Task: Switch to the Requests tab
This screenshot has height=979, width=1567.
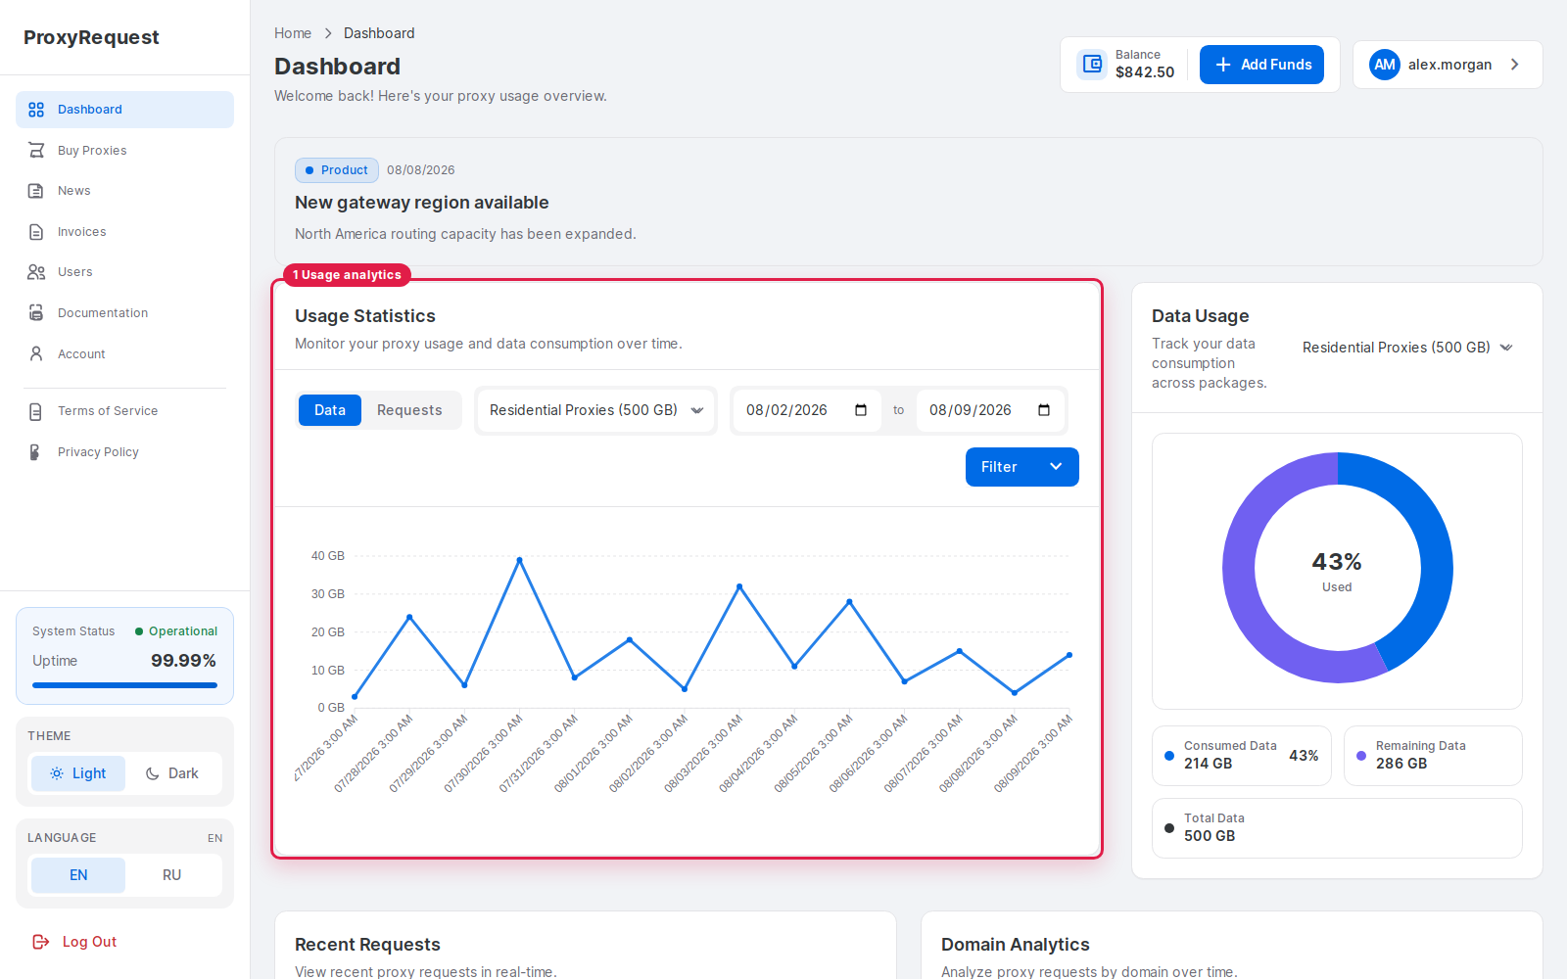Action: (409, 410)
